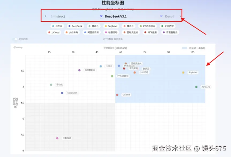Click the blue 阿里云 data point in the chart
231x157 pixels.
[x=119, y=66]
